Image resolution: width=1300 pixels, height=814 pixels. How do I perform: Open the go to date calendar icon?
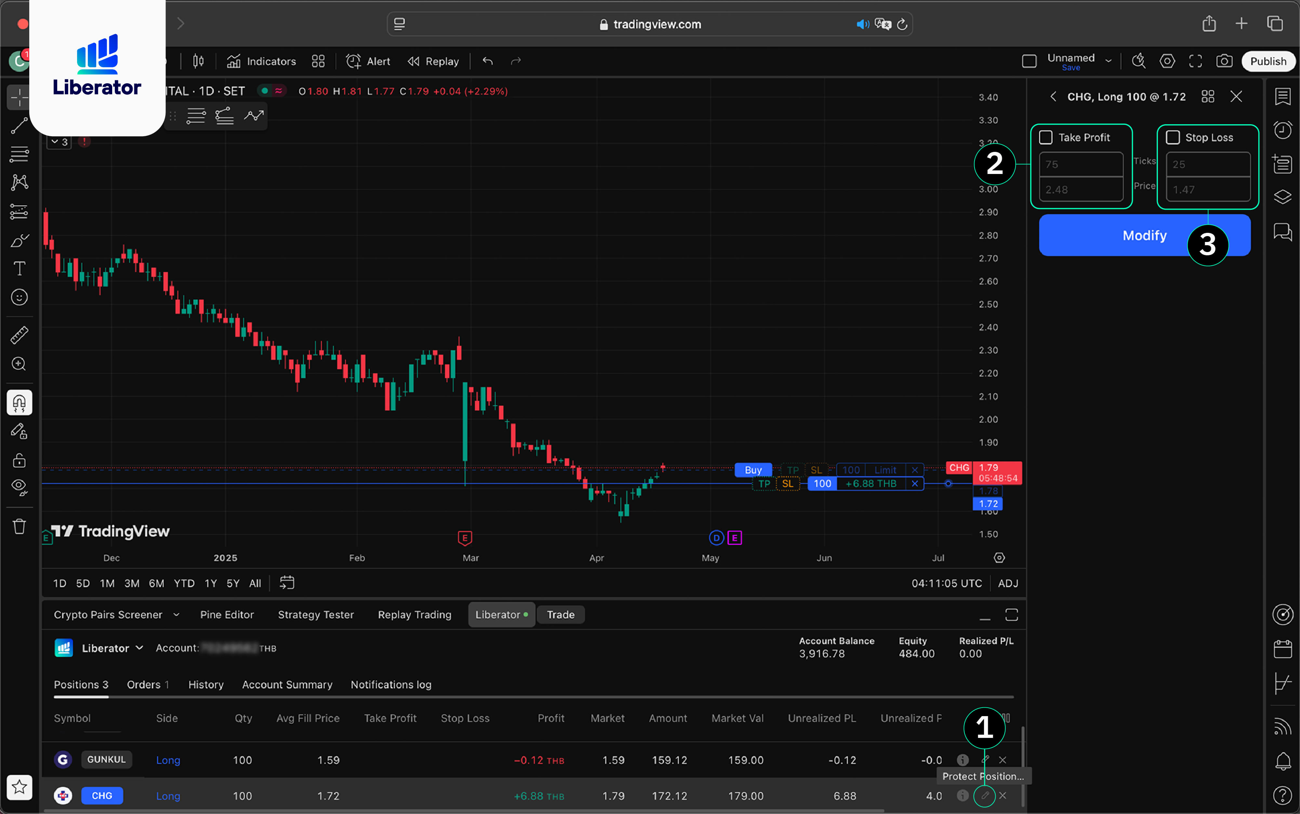(x=287, y=583)
